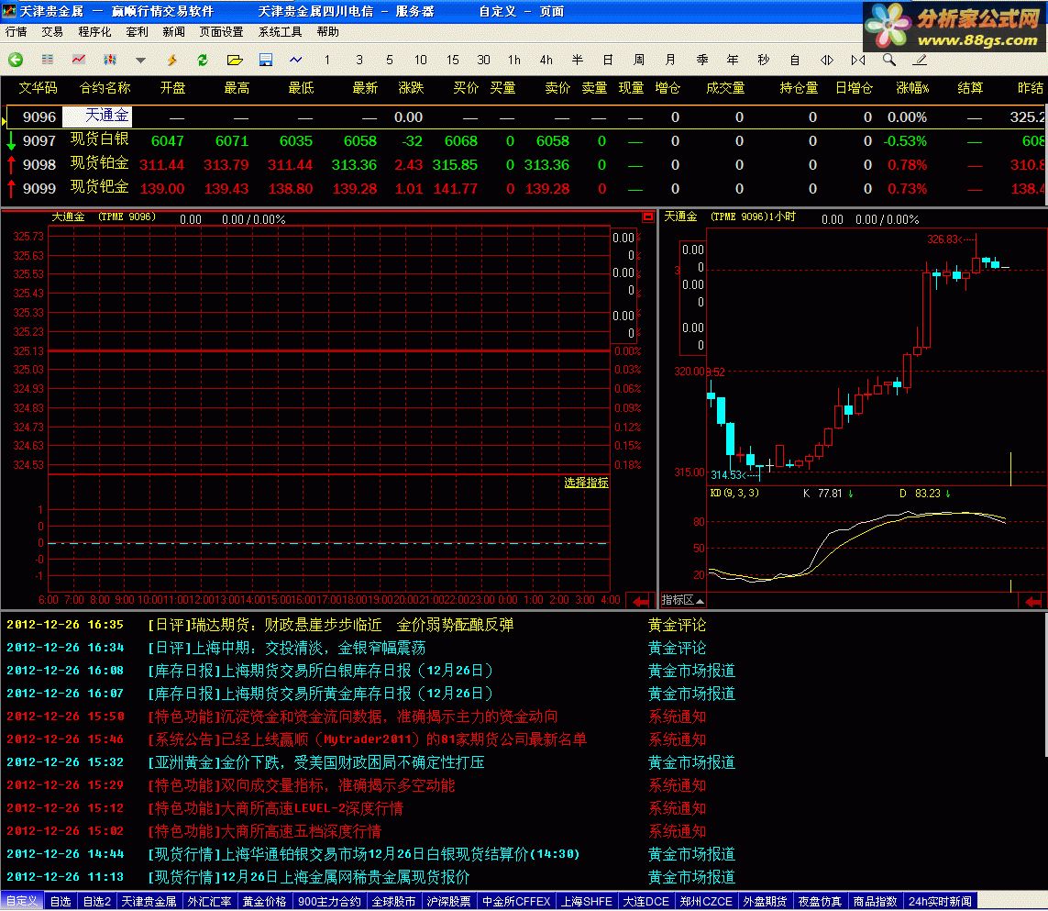Select the 半 (half-day) period
This screenshot has width=1048, height=911.
[x=578, y=61]
